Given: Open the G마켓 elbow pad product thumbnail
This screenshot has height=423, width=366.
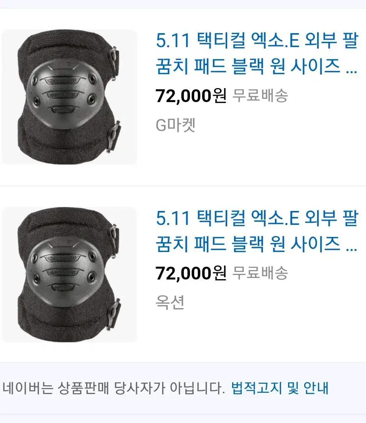Looking at the screenshot, I should click(69, 97).
